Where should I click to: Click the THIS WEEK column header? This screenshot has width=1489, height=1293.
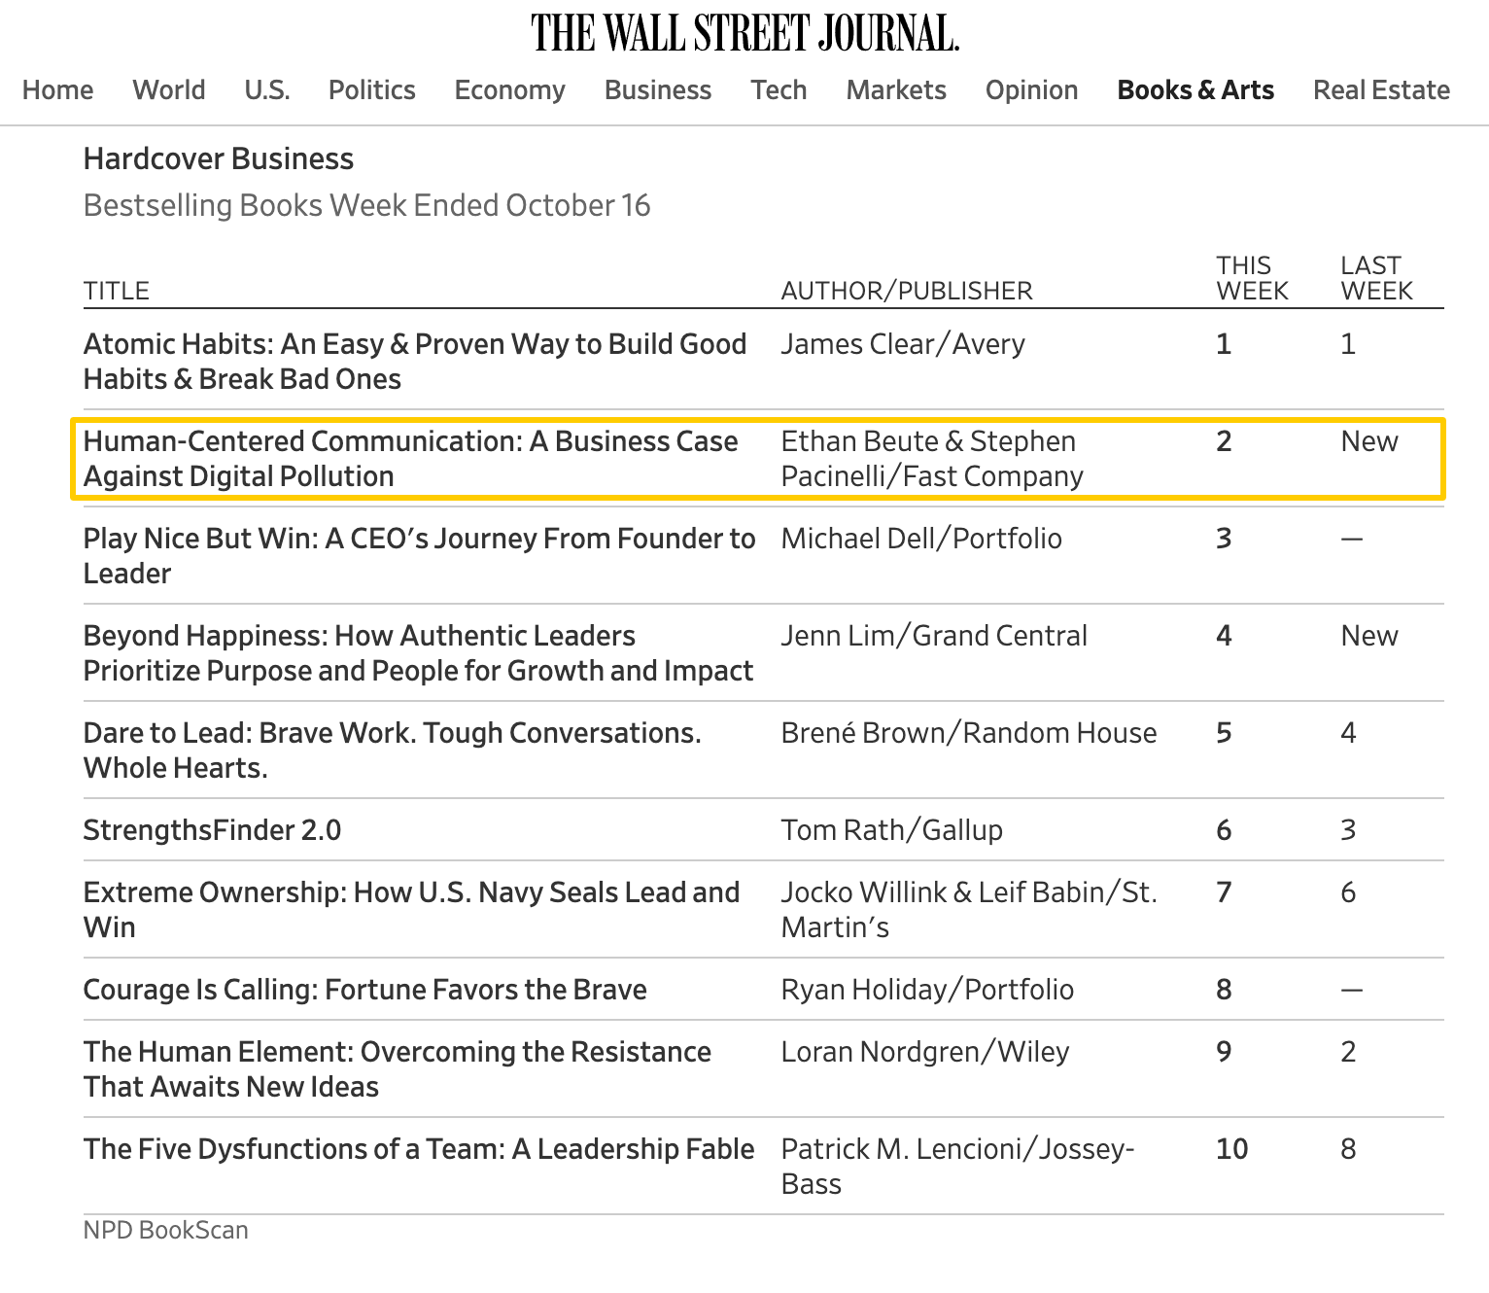[1252, 278]
